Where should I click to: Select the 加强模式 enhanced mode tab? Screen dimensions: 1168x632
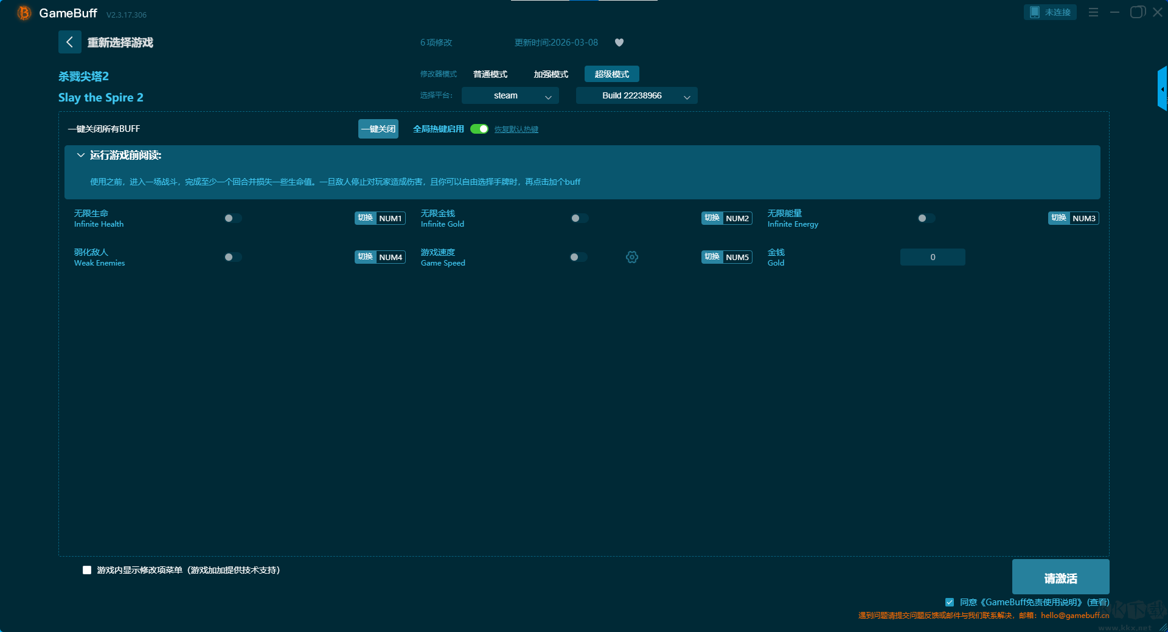551,74
